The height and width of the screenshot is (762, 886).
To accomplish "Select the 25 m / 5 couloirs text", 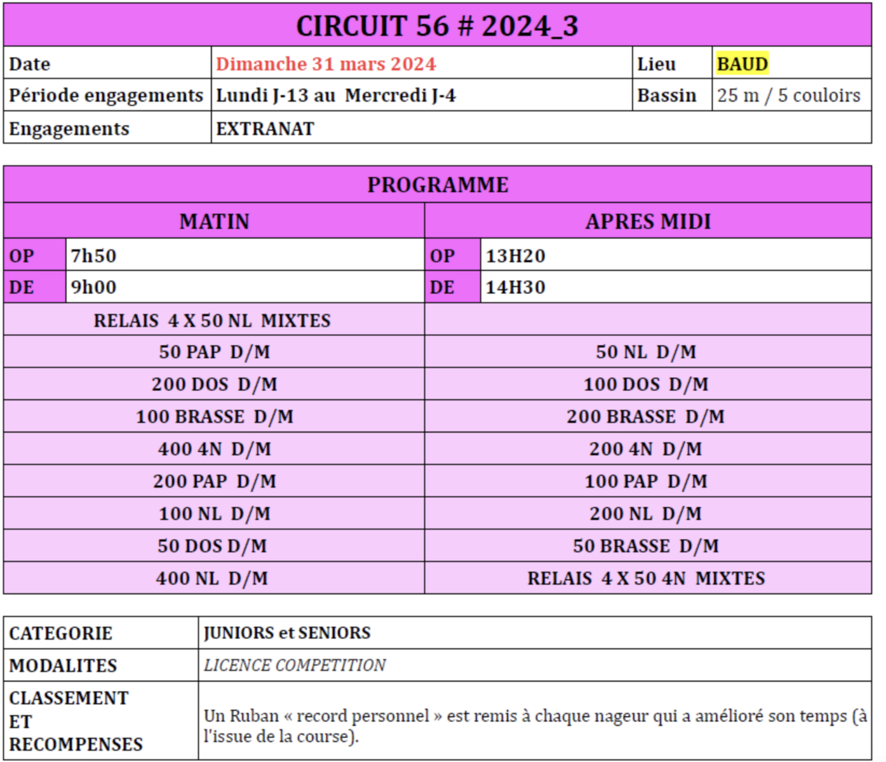I will point(788,95).
